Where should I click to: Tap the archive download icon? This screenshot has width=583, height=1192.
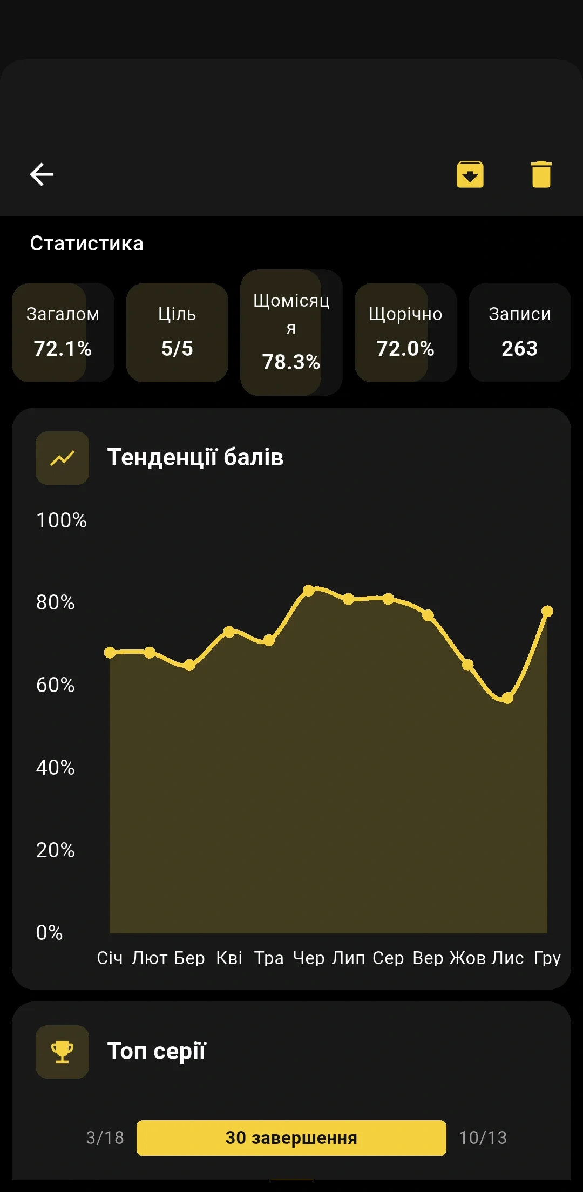click(470, 174)
